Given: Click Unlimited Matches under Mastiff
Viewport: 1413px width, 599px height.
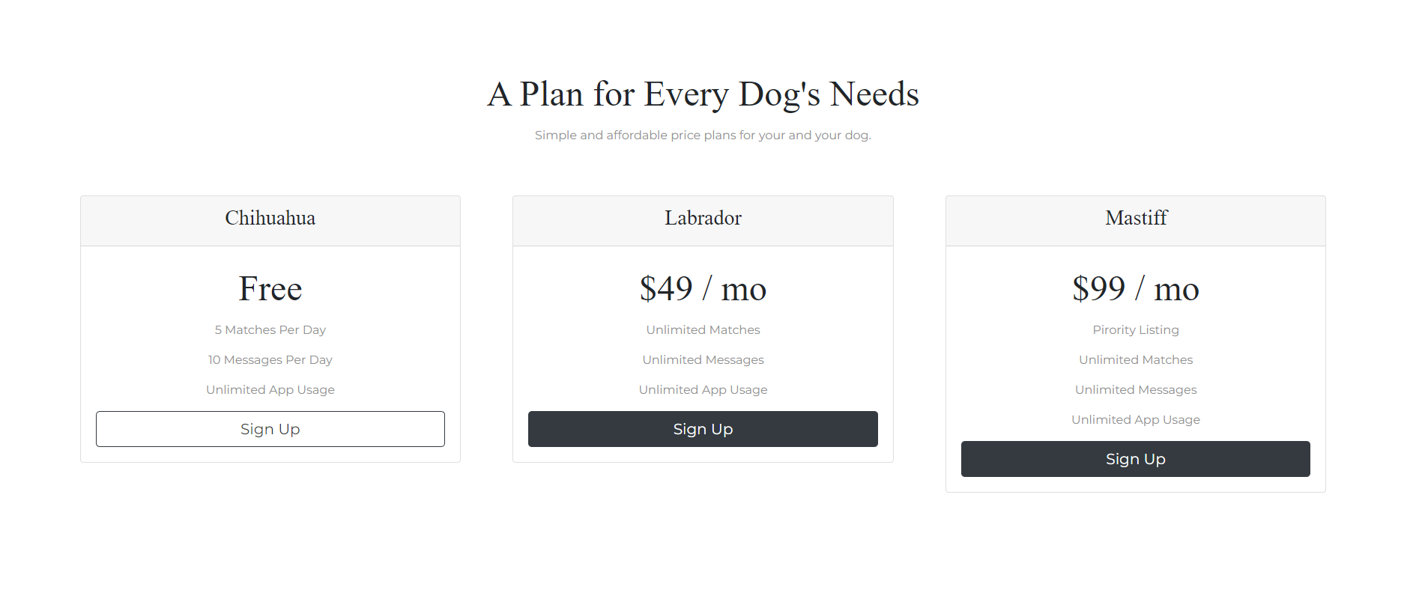Looking at the screenshot, I should click(x=1135, y=359).
